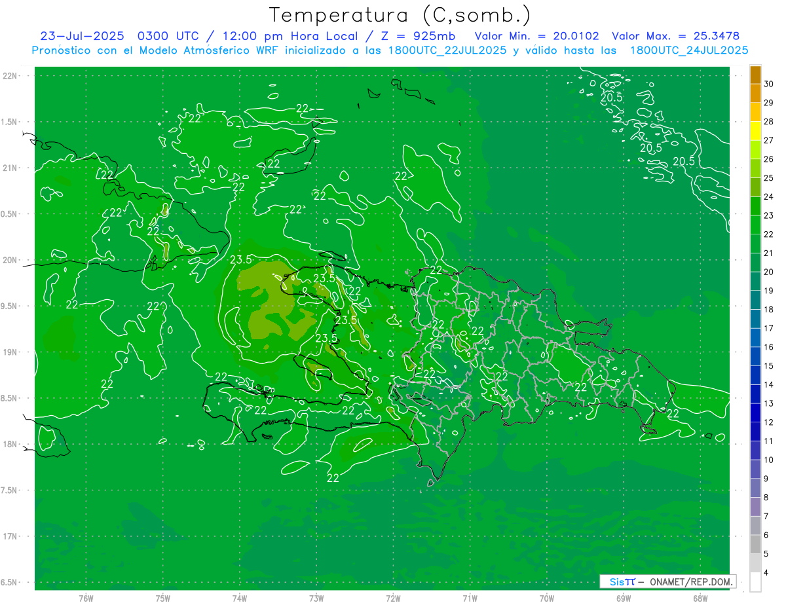Click the lime swatch between 25 and 26
Screen dimensions: 786x607
(755, 169)
